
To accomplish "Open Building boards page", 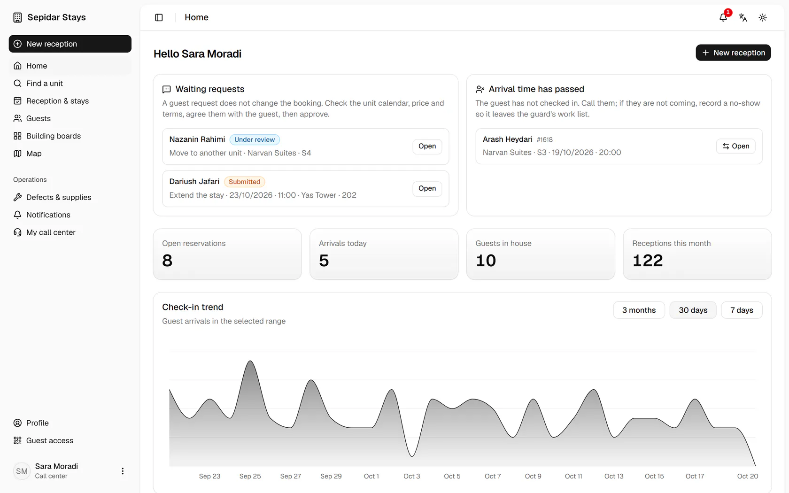I will coord(70,136).
